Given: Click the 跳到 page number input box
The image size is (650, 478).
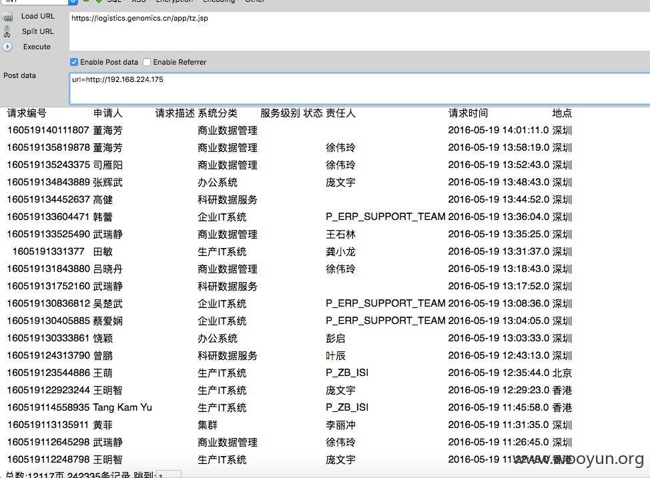Looking at the screenshot, I should click(169, 475).
